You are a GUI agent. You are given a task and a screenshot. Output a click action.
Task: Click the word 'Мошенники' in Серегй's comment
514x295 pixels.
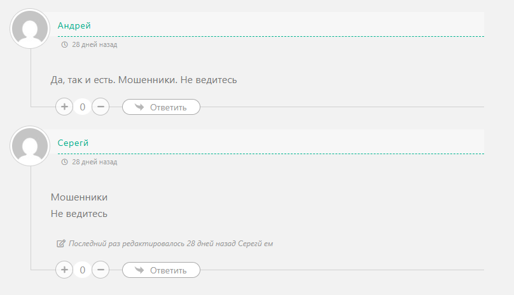(79, 197)
